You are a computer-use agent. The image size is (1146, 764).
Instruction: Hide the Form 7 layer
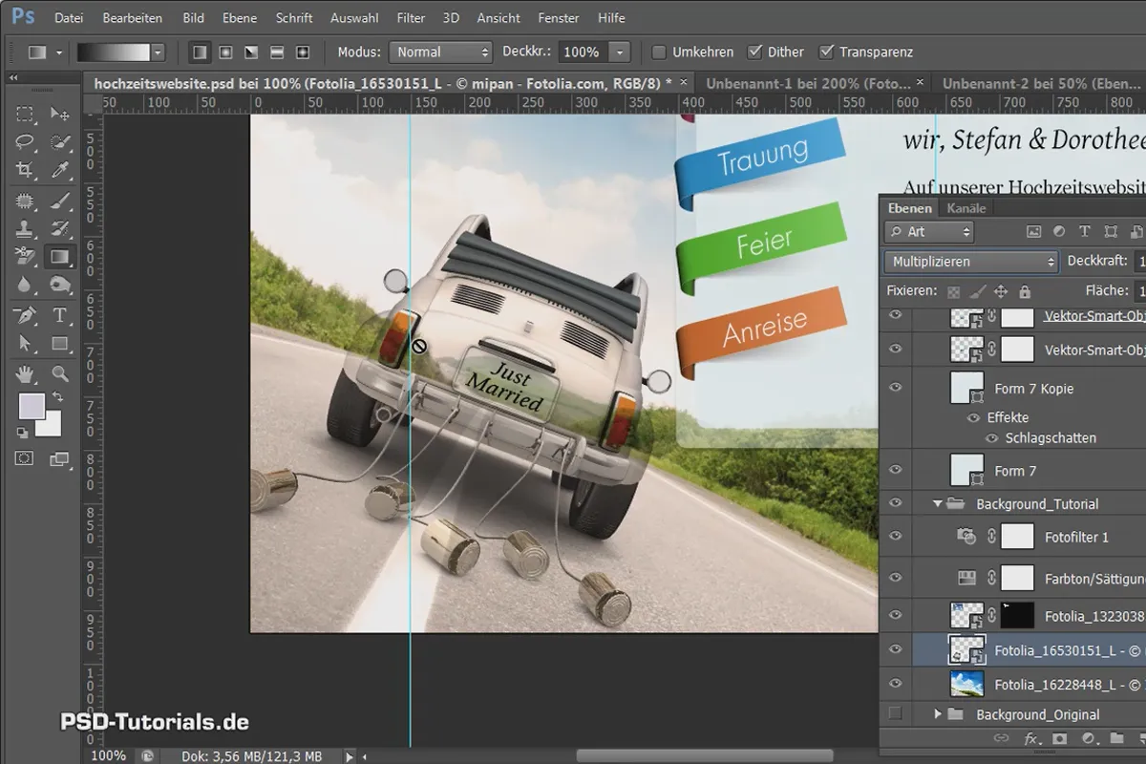pos(895,470)
